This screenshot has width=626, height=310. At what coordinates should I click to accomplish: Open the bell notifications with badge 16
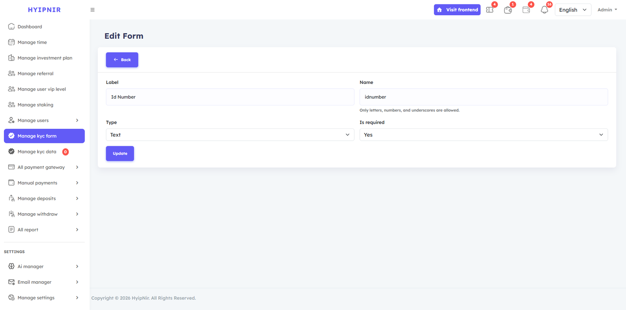544,10
